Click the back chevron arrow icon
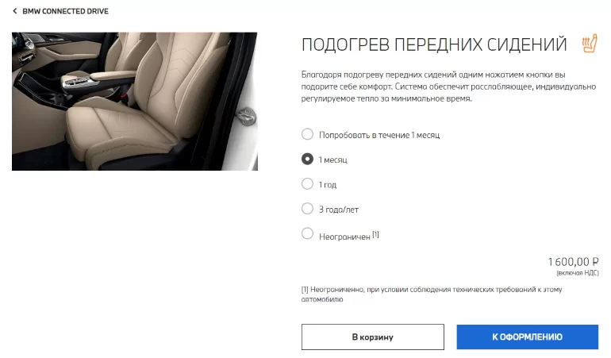 [x=15, y=11]
